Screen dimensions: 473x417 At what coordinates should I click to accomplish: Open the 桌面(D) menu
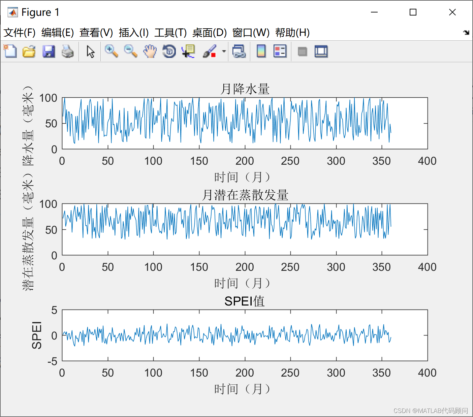click(210, 33)
